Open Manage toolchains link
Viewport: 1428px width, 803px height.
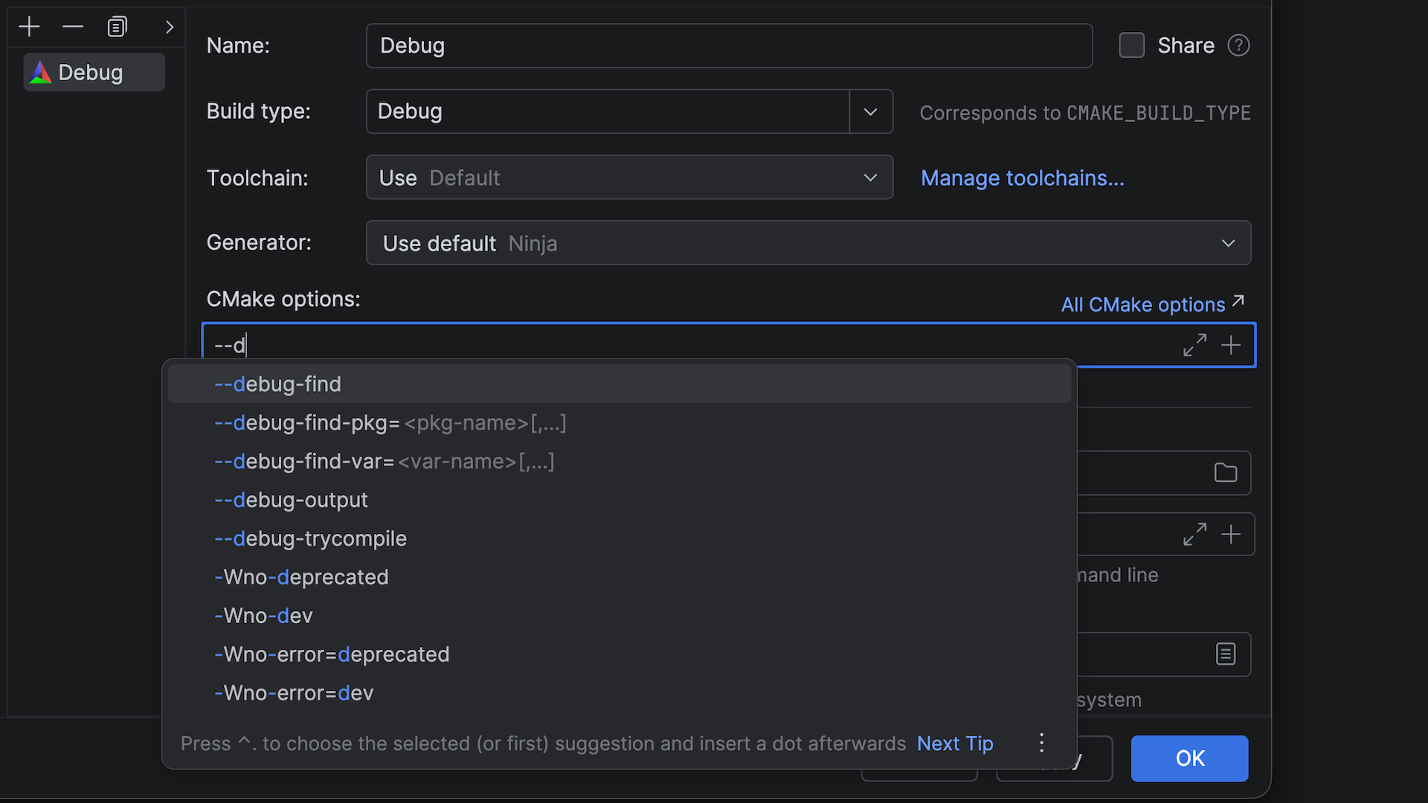click(1022, 178)
